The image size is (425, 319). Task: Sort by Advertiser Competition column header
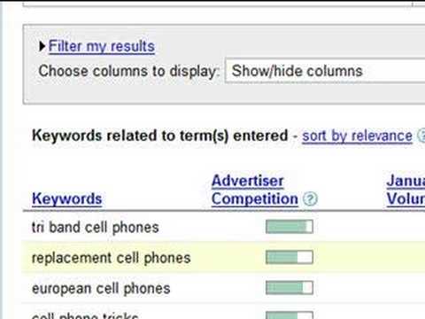click(255, 190)
